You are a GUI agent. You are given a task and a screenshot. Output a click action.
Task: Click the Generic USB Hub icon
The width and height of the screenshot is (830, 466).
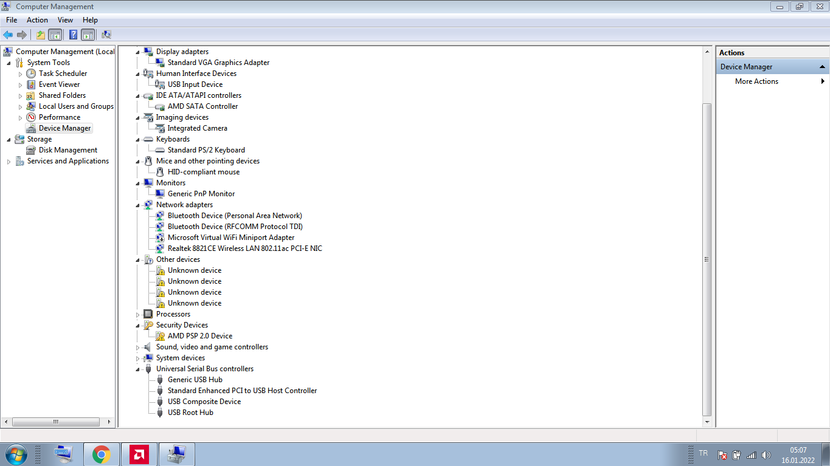[x=160, y=380]
